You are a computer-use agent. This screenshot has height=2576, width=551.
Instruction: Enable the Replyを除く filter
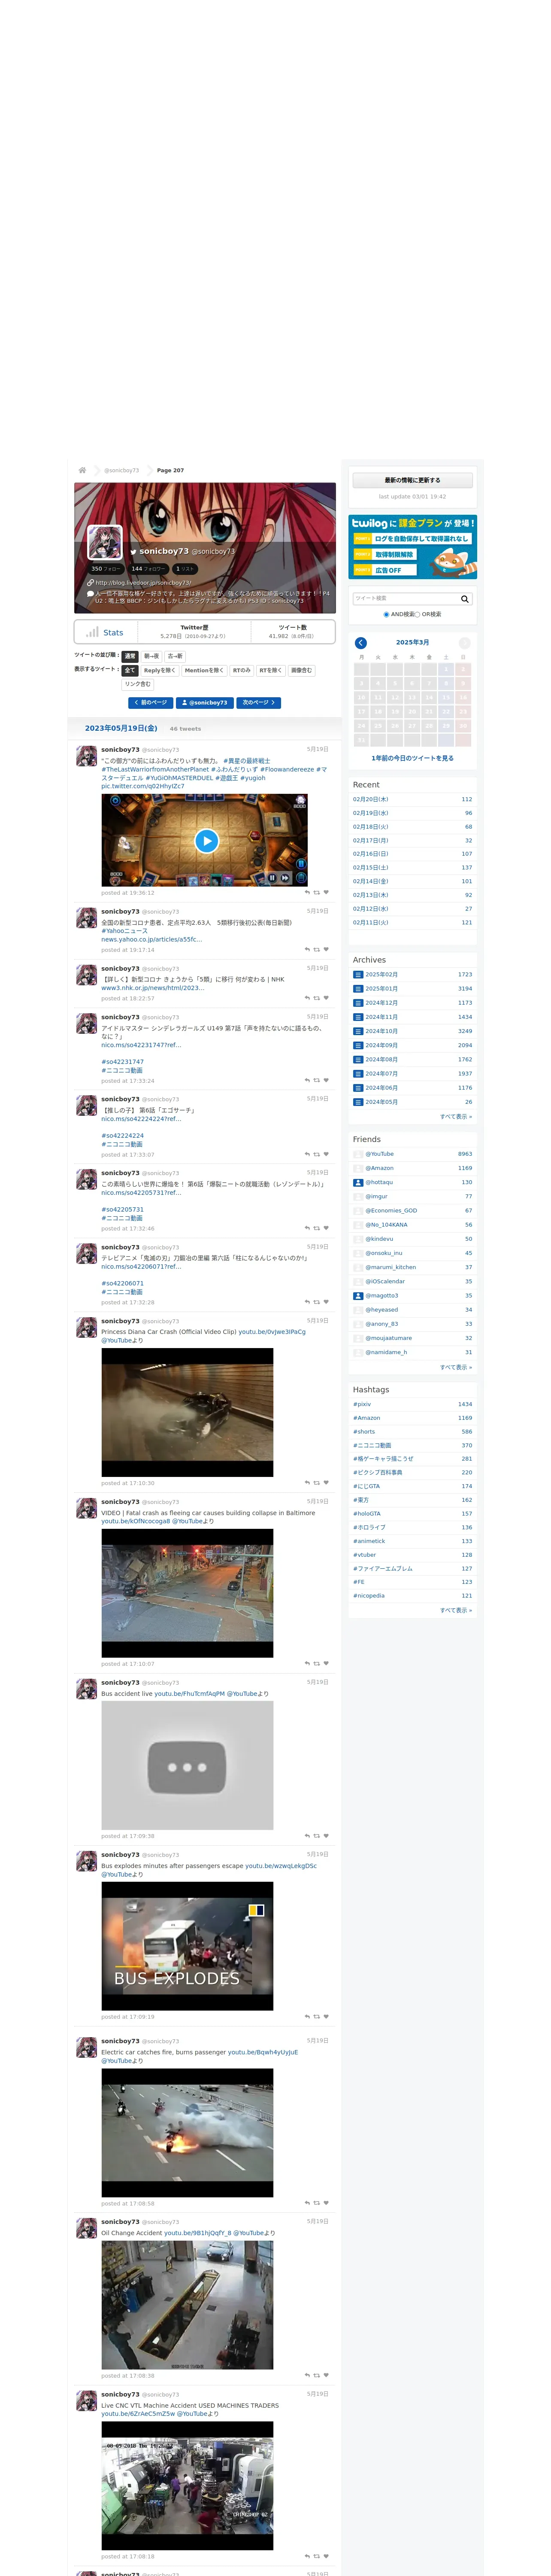coord(159,671)
